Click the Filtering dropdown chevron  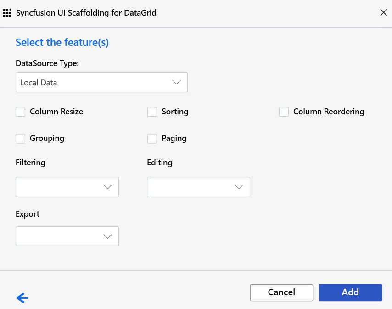(107, 187)
